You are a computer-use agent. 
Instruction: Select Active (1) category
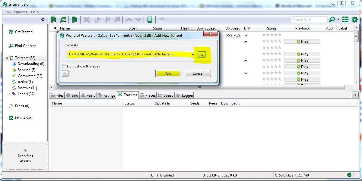click(22, 82)
